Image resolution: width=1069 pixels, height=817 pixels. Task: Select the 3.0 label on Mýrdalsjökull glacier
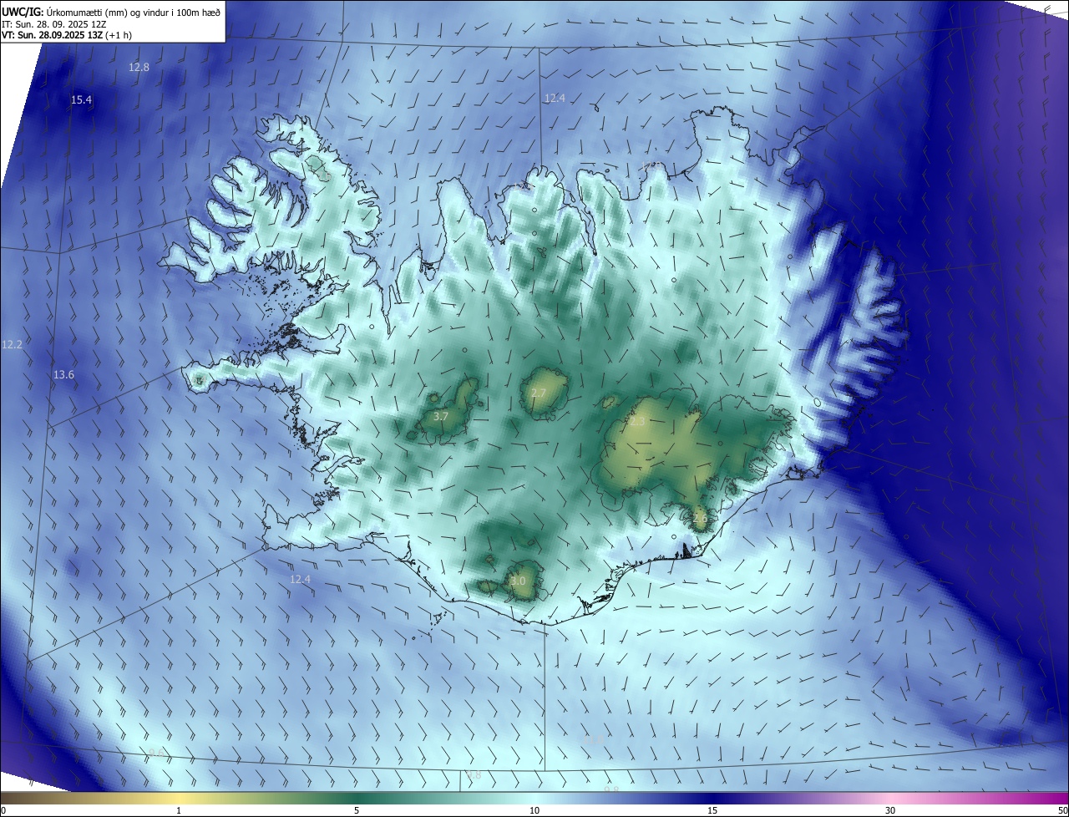(518, 581)
